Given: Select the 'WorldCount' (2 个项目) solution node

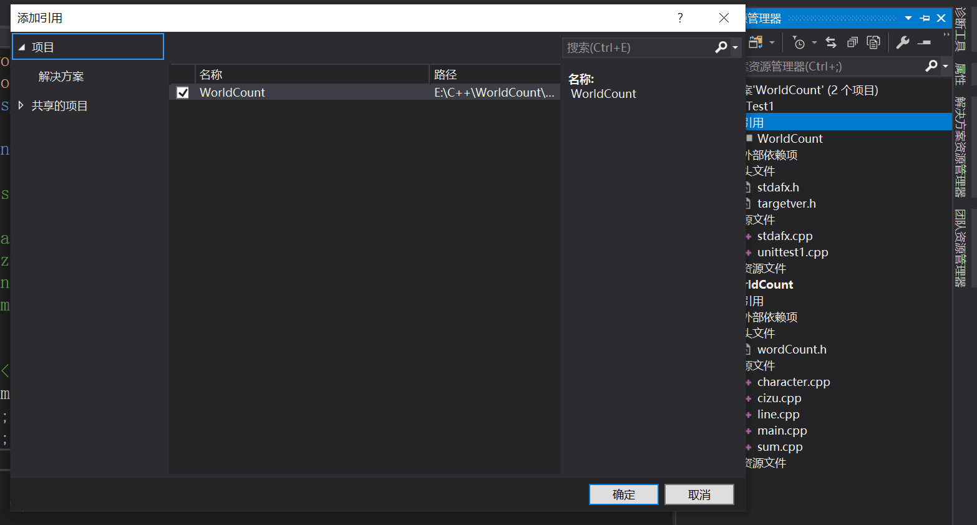Looking at the screenshot, I should pos(812,90).
